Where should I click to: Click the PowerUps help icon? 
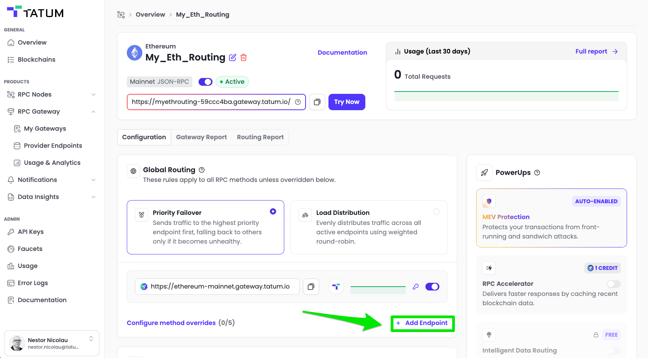pyautogui.click(x=537, y=173)
